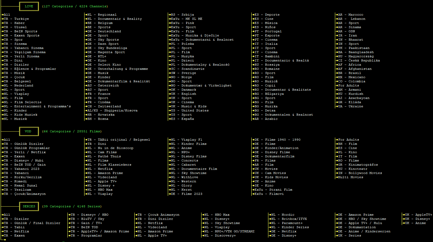Select "NL - Nederland" category
Image resolution: width=433 pixels, height=242 pixels.
pyautogui.click(x=19, y=85)
